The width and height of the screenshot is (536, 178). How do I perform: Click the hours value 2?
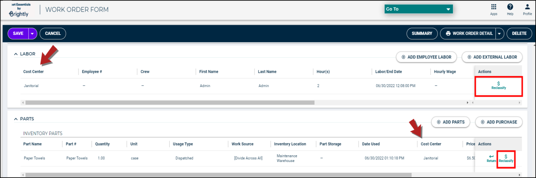[x=318, y=86]
